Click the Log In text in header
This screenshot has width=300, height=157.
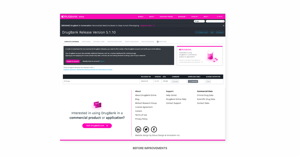(x=220, y=17)
